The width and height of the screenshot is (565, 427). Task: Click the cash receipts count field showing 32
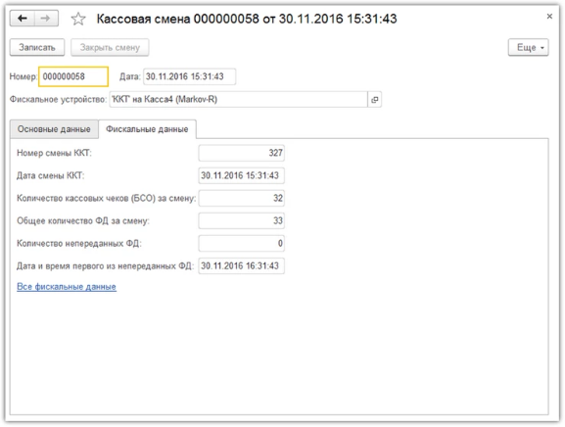coord(242,198)
